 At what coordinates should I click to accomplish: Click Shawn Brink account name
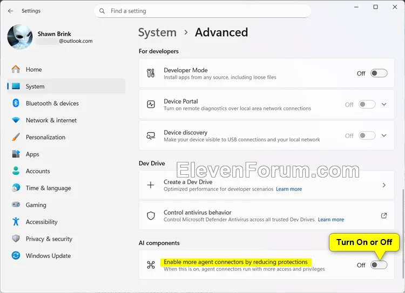[x=54, y=34]
